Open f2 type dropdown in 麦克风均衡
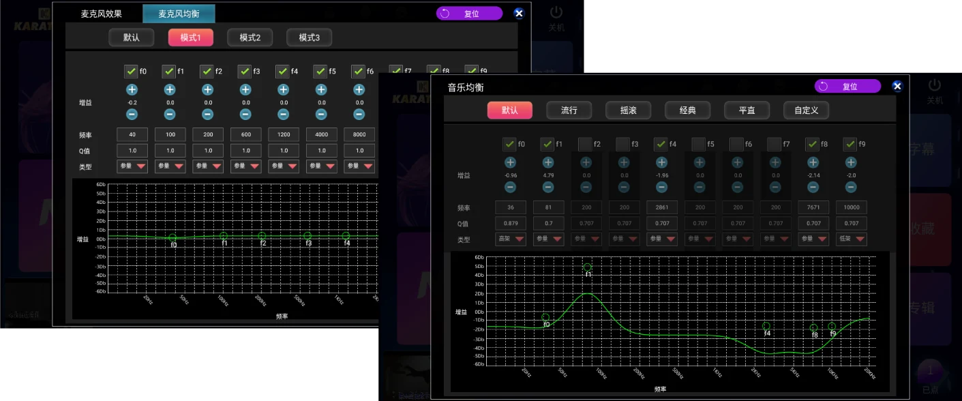The height and width of the screenshot is (401, 962). click(208, 166)
